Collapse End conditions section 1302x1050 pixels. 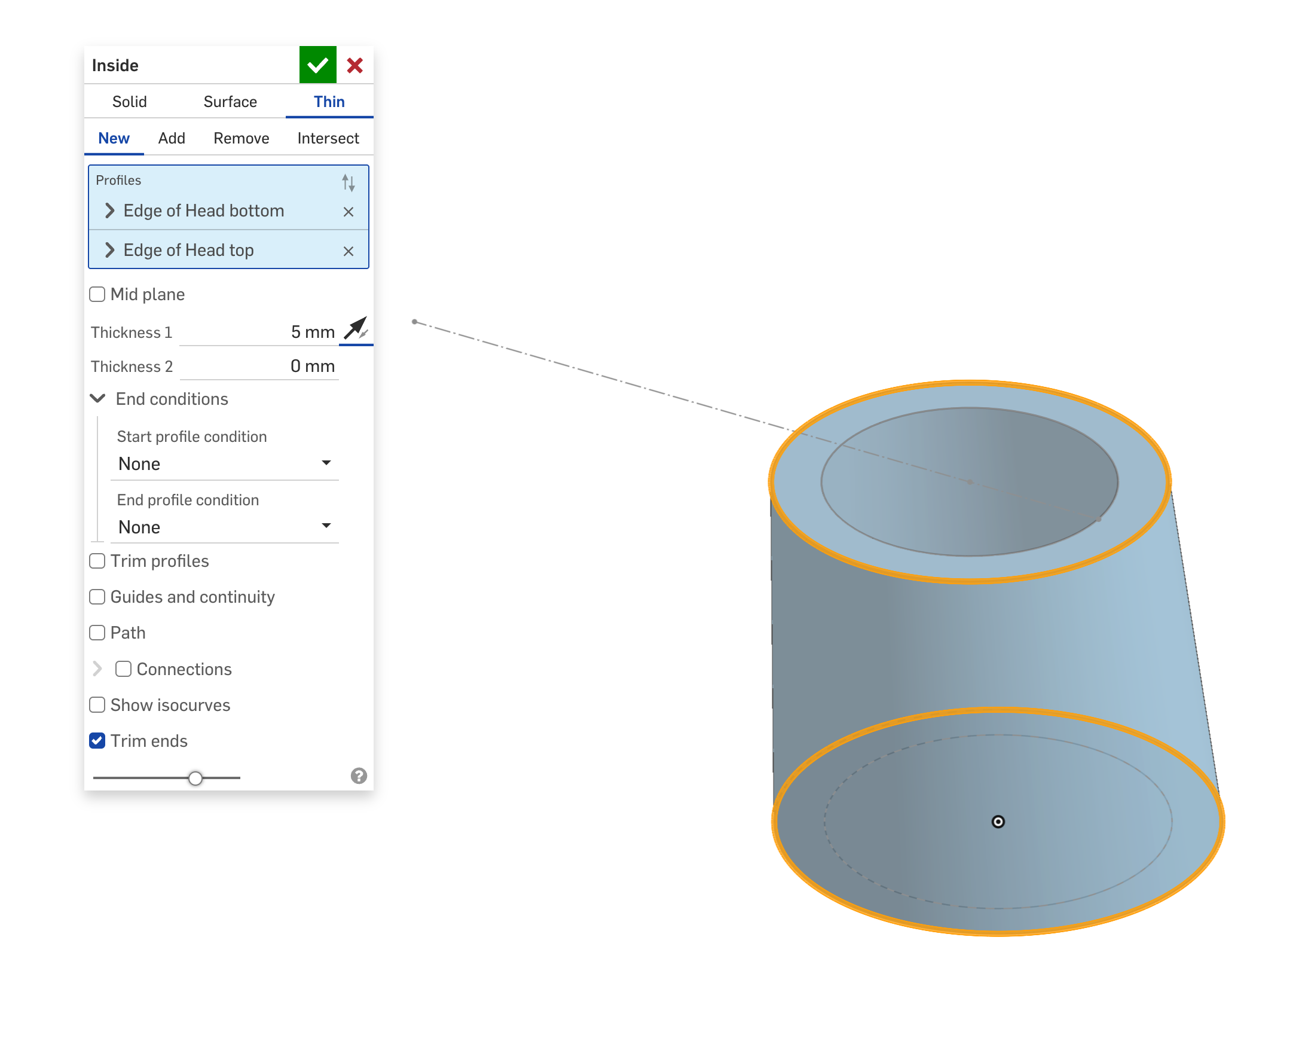tap(97, 399)
